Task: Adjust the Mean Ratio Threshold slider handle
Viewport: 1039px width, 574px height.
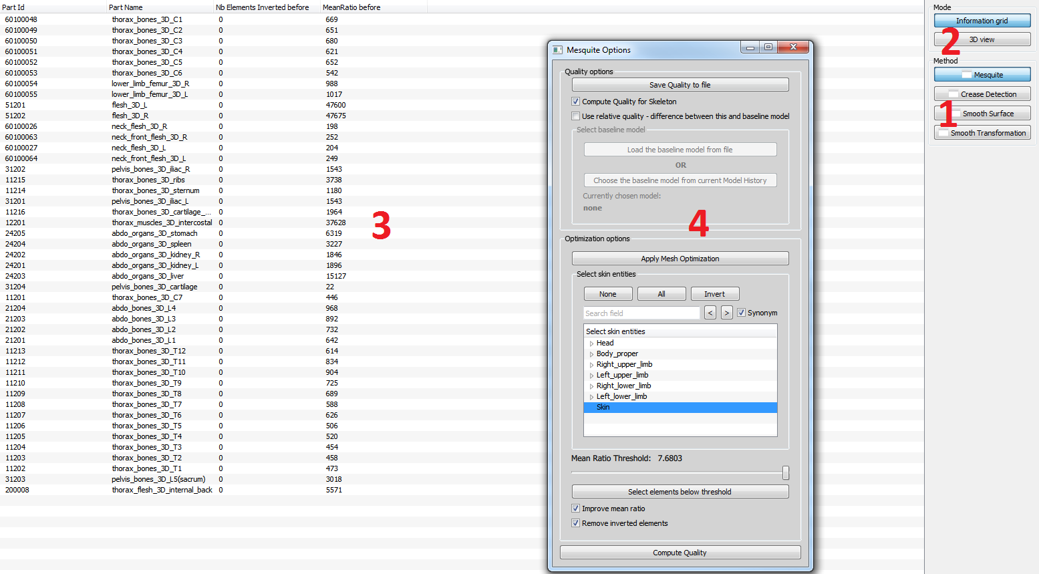Action: click(x=786, y=473)
